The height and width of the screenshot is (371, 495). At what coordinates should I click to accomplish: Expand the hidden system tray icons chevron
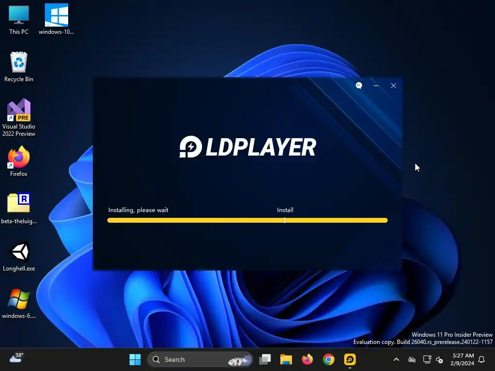(396, 359)
